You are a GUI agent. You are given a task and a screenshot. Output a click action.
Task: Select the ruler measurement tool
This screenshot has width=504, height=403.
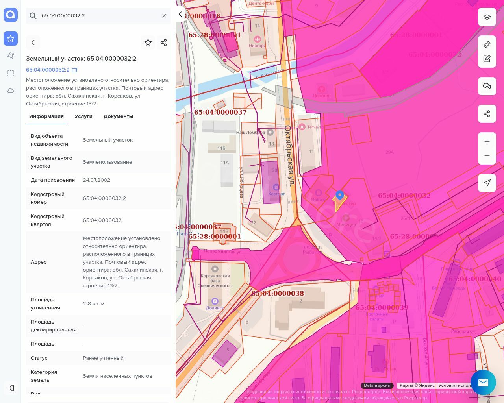[487, 44]
